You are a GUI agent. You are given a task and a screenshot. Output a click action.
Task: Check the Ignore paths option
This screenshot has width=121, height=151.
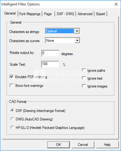coord(84,70)
